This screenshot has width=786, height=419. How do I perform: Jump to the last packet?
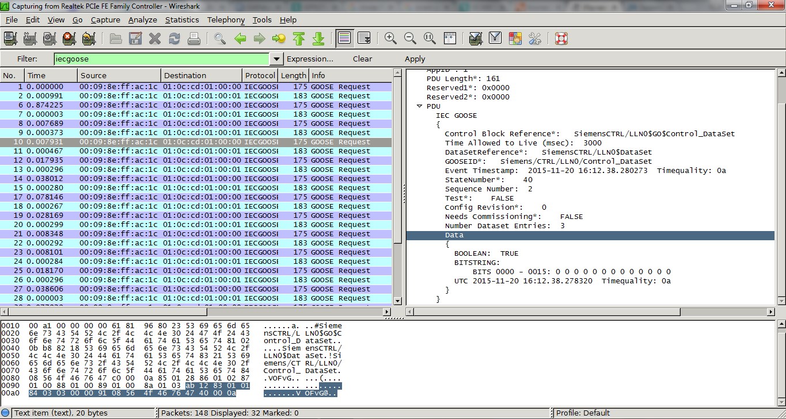[x=318, y=39]
